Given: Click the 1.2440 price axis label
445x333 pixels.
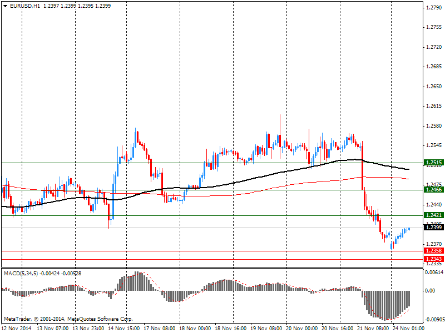Looking at the screenshot, I should 434,204.
